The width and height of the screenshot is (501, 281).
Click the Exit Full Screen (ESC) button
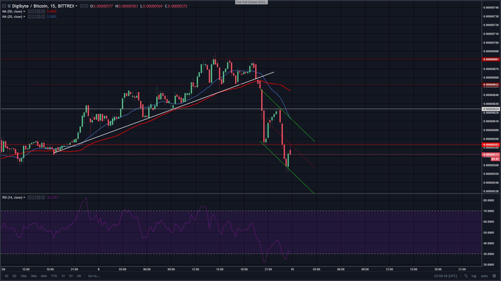click(251, 2)
